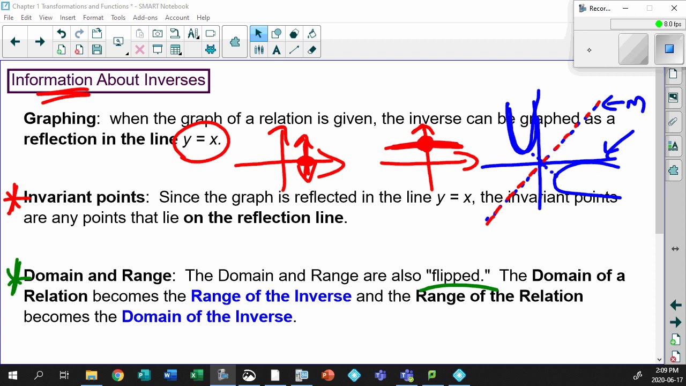Show the screen shade
Viewport: 686px width, 386px height.
(x=158, y=50)
